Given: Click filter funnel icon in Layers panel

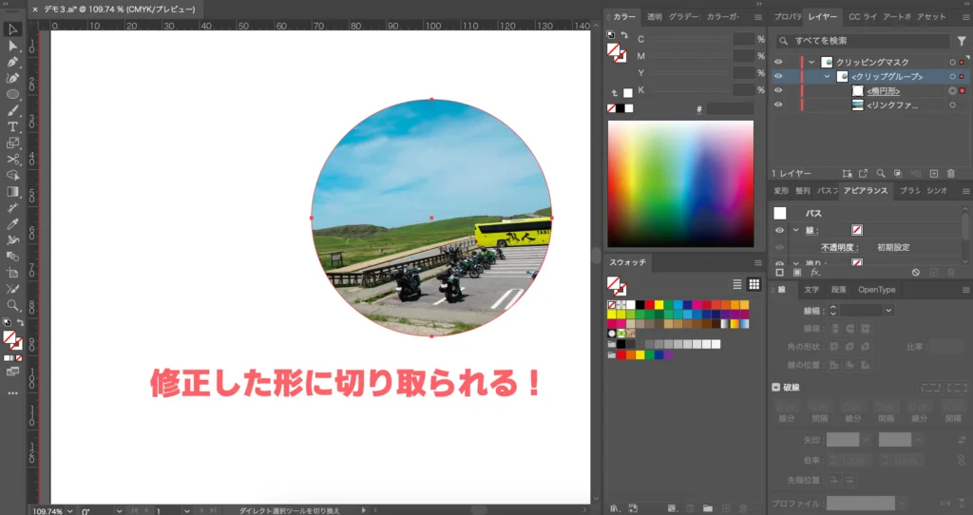Looking at the screenshot, I should point(962,41).
